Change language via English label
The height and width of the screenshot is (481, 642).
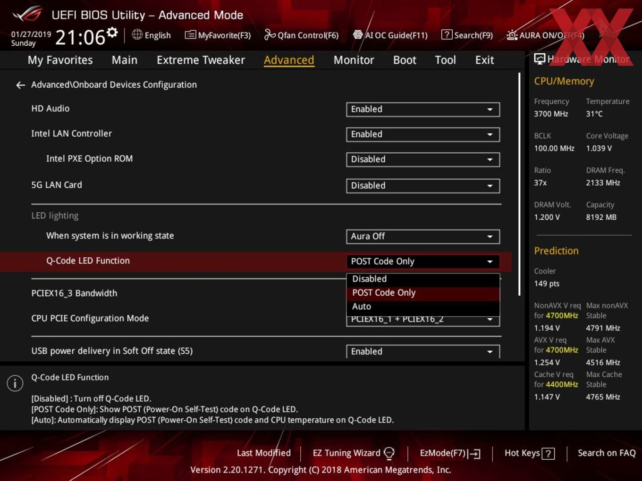click(158, 35)
